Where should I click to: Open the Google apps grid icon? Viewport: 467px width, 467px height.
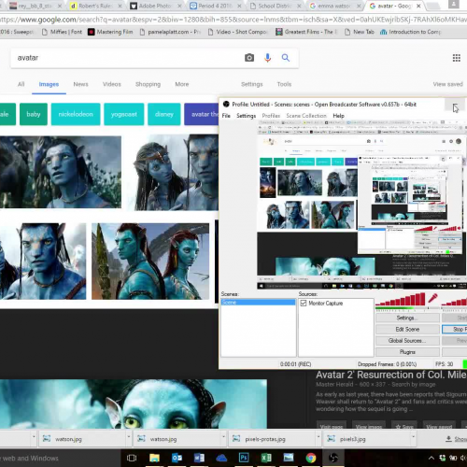457,58
